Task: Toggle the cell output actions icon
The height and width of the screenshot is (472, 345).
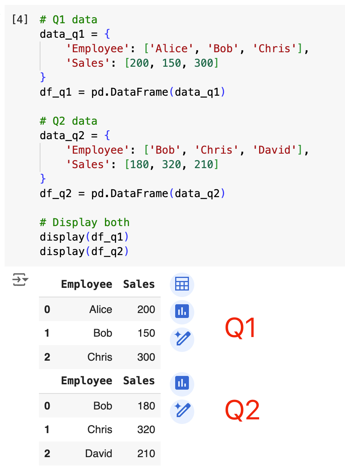Action: [x=20, y=279]
